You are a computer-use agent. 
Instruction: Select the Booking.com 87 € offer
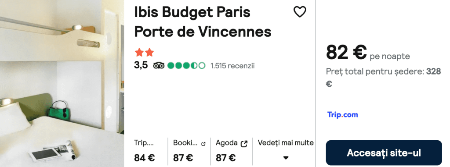coord(189,150)
